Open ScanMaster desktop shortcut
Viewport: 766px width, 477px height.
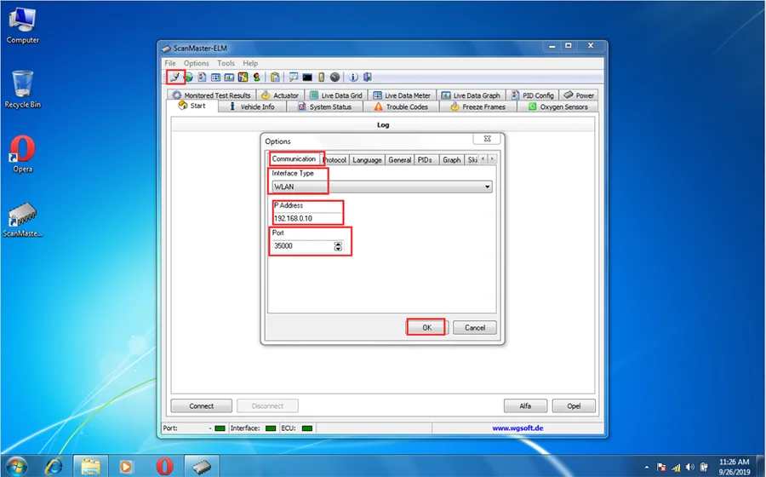pyautogui.click(x=22, y=219)
